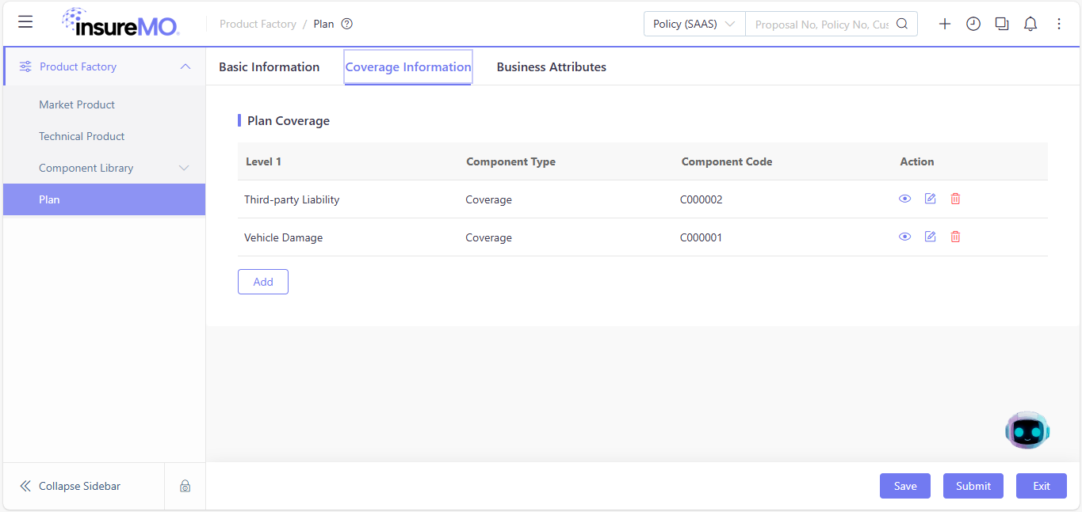Collapse the Product Factory menu chevron
Image resolution: width=1082 pixels, height=512 pixels.
[x=185, y=66]
